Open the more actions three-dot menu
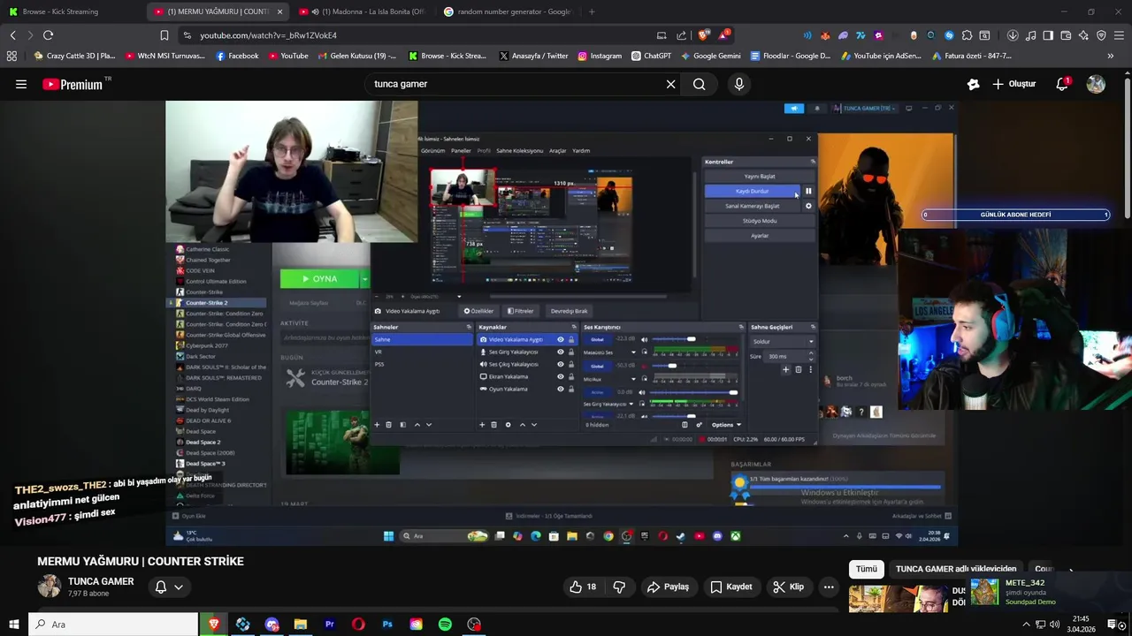The height and width of the screenshot is (636, 1132). click(x=829, y=587)
